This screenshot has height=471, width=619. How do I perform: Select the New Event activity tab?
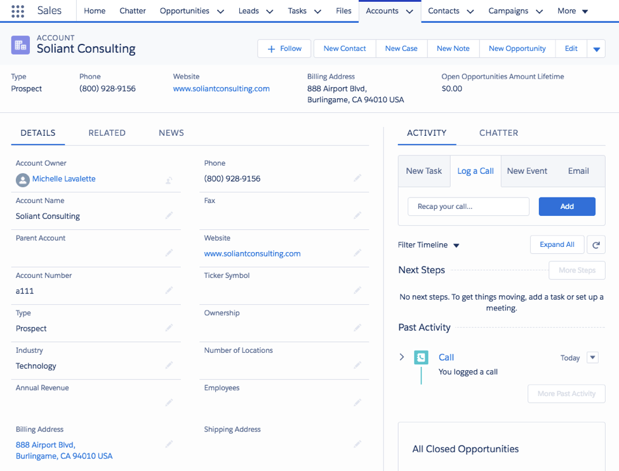pos(527,171)
